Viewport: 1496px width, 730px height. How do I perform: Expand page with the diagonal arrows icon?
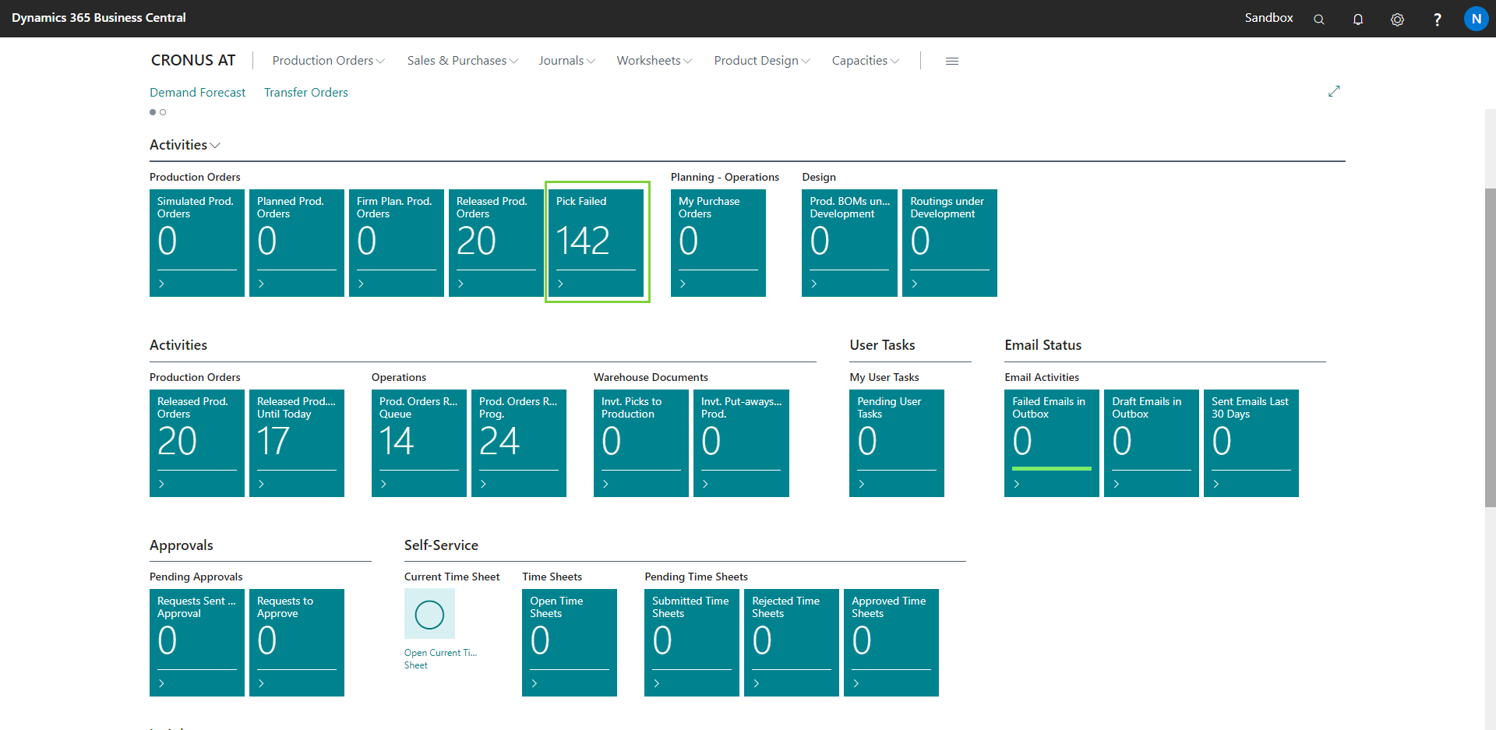pyautogui.click(x=1334, y=91)
